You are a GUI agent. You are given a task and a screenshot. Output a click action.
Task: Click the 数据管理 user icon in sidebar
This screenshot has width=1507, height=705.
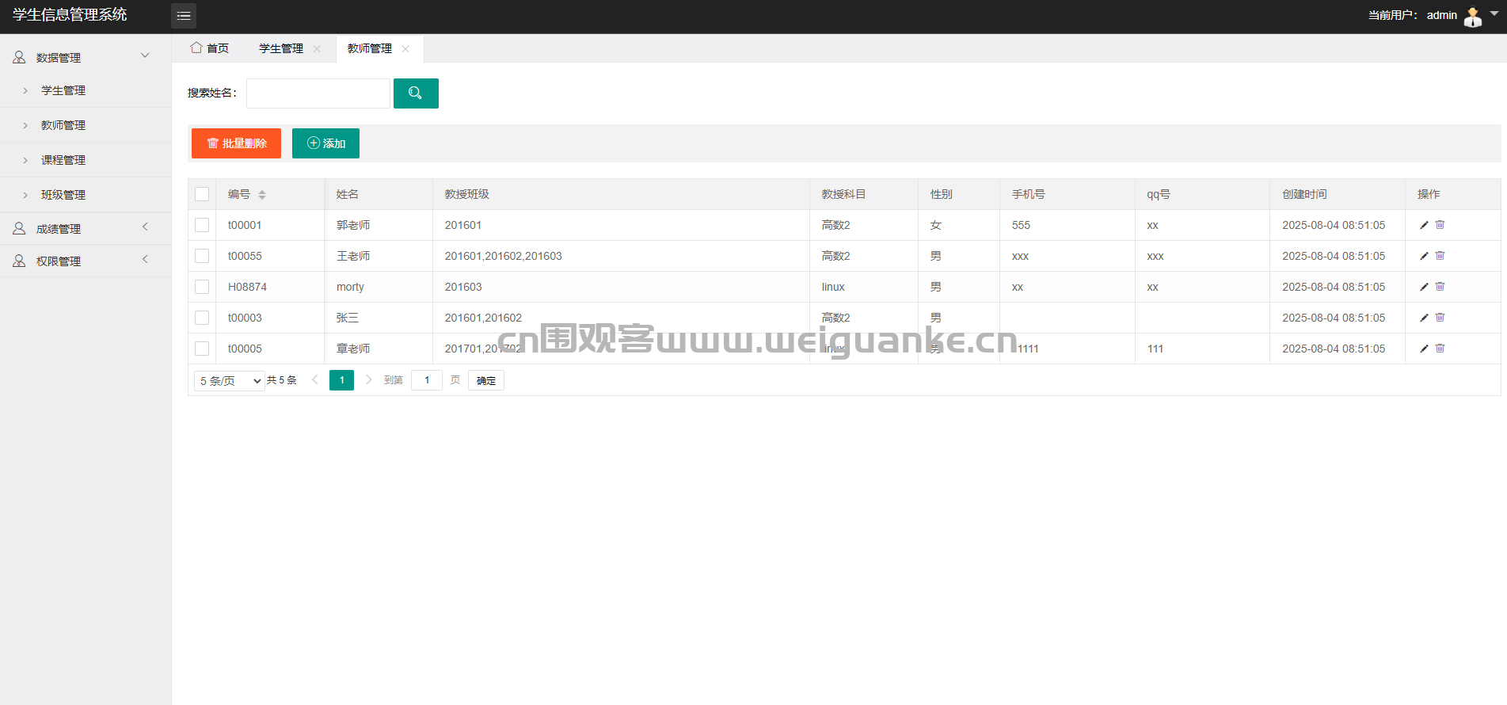click(x=19, y=57)
